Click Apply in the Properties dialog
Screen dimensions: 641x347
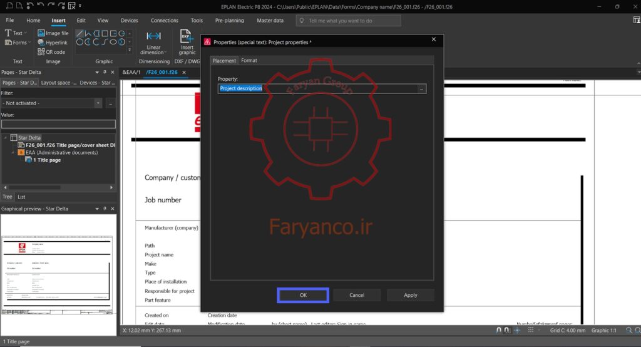[411, 295]
